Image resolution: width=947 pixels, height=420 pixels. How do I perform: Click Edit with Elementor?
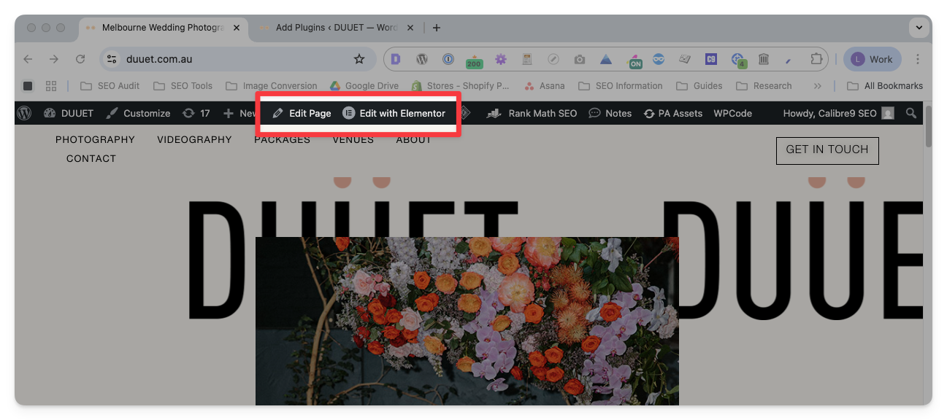point(394,113)
